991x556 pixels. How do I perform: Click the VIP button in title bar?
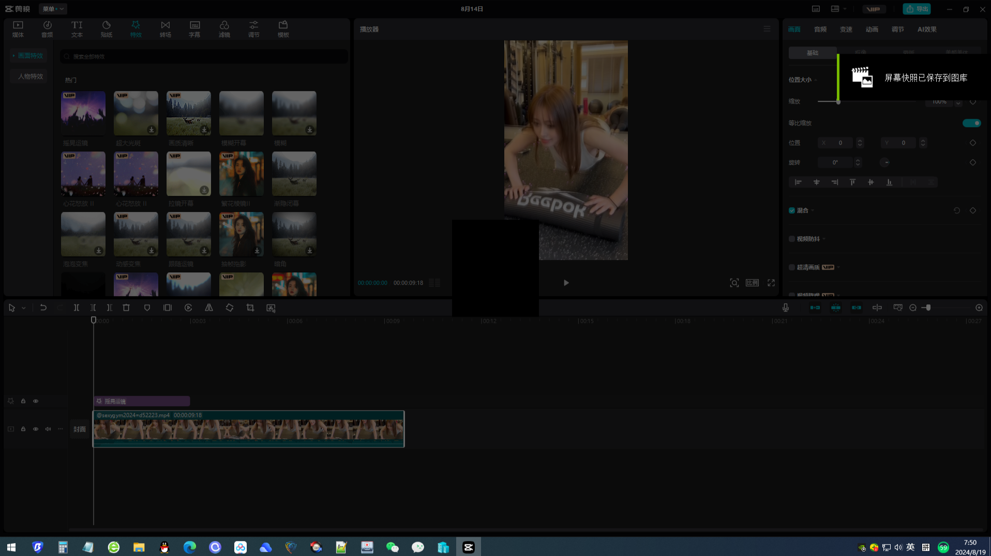click(874, 9)
